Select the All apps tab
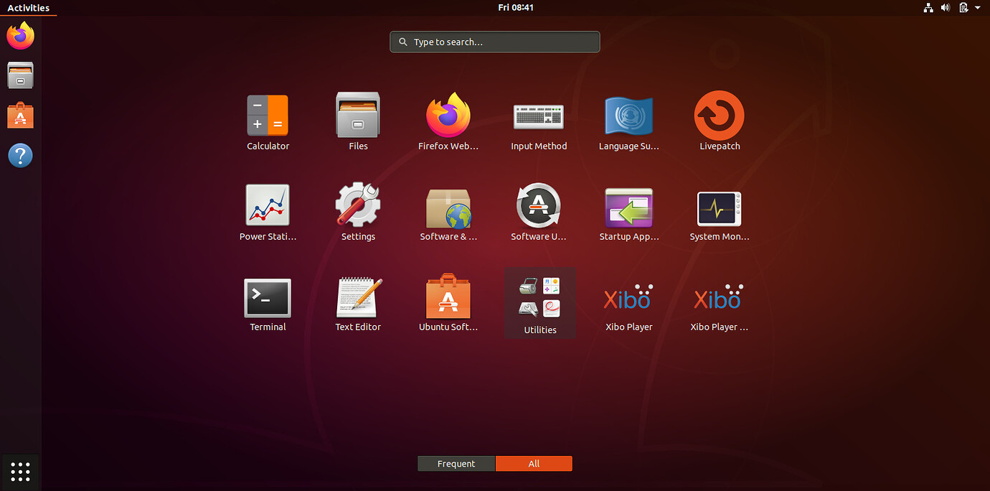990x491 pixels. coord(534,464)
